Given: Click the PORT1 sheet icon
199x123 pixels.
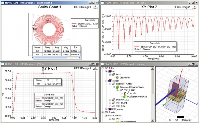Looking at the screenshot, I should pos(114,119).
